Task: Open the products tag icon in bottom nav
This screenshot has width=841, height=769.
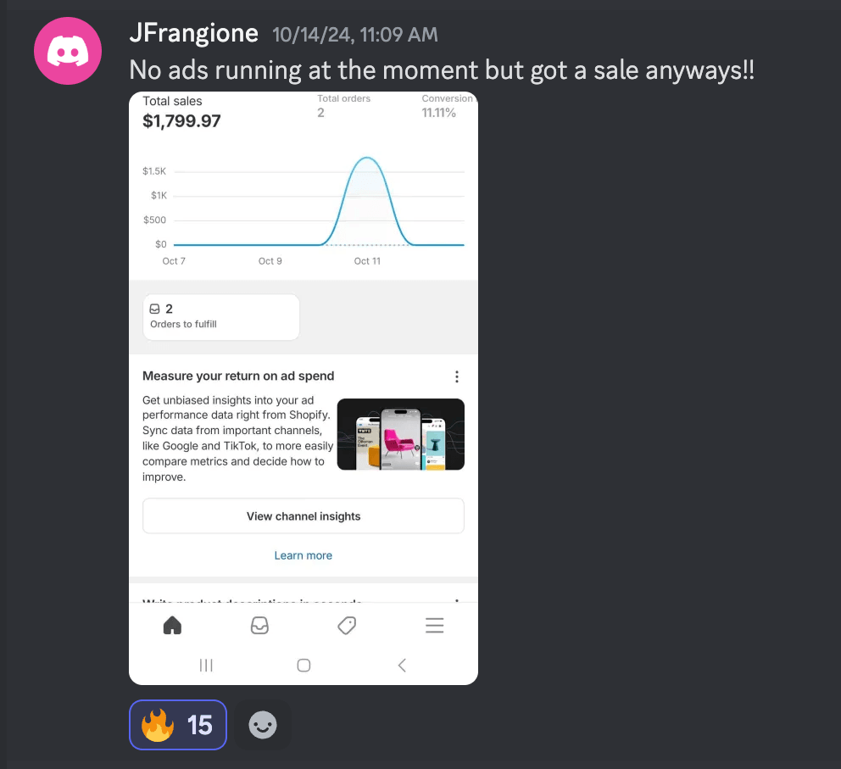Action: pos(347,625)
